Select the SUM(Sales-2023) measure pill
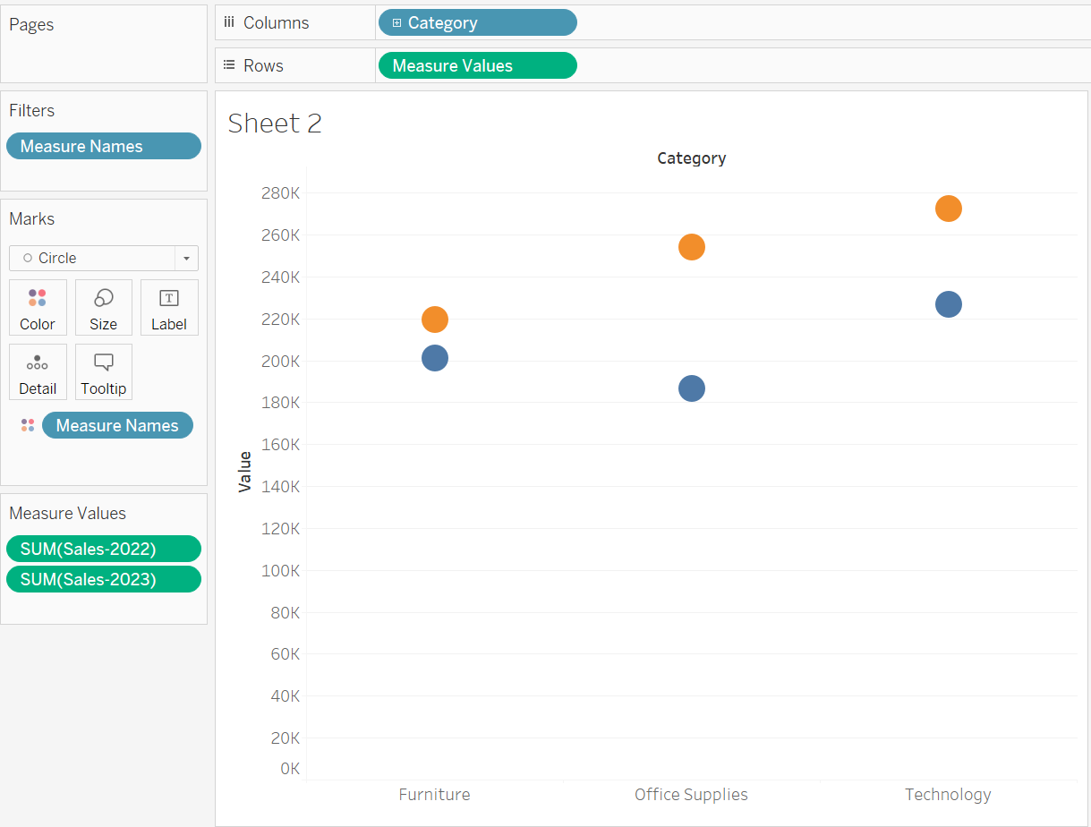Viewport: 1091px width, 827px height. click(x=103, y=579)
